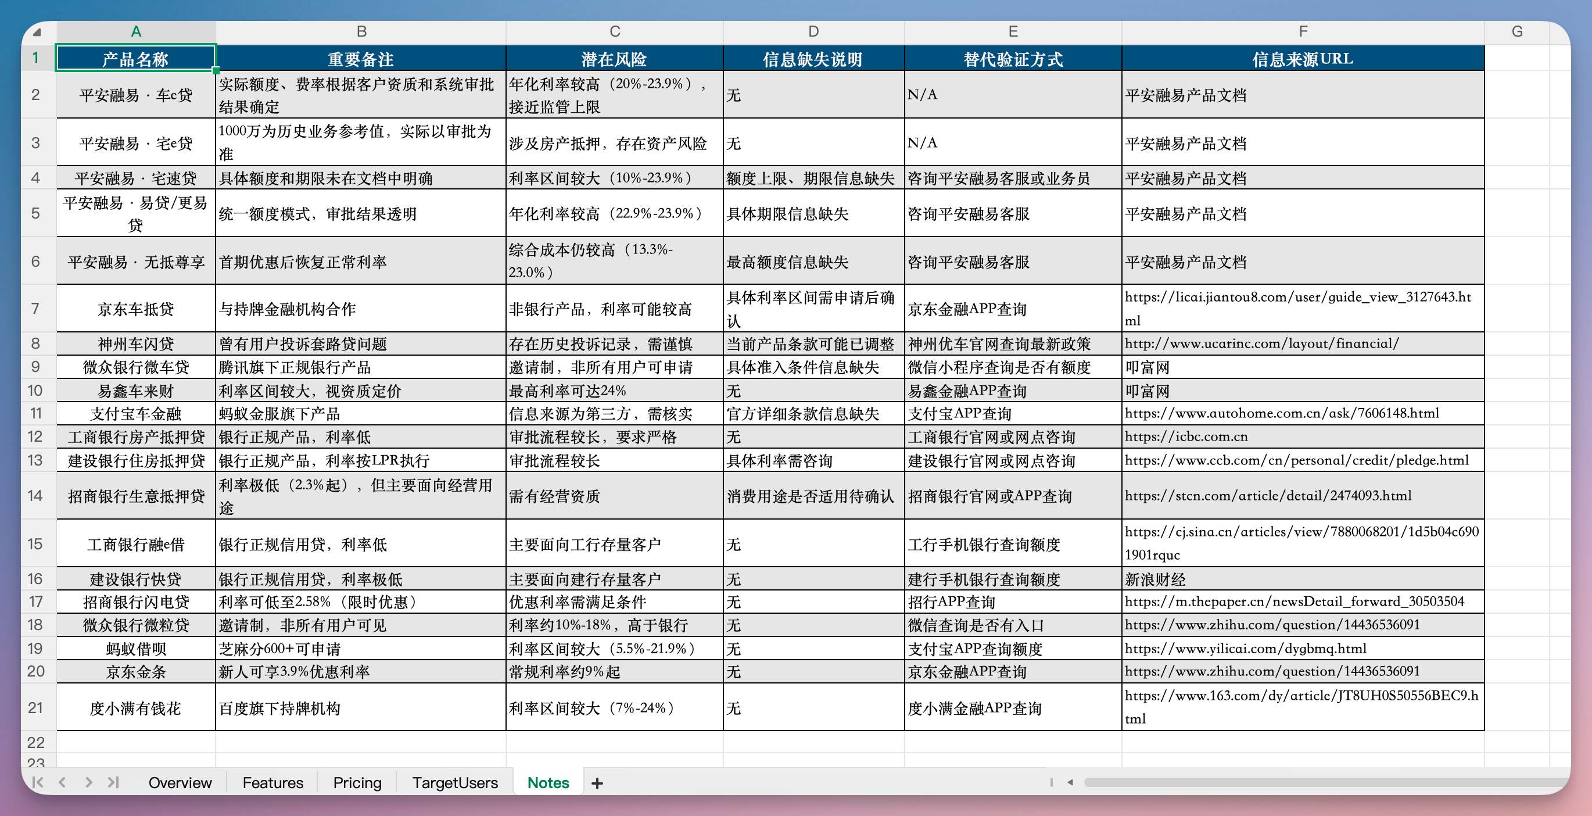
Task: Select the TargetUsers sheet tab
Action: [455, 783]
